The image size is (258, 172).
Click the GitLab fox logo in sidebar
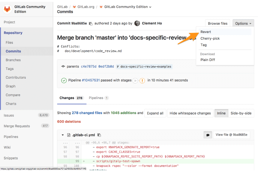coord(7,9)
